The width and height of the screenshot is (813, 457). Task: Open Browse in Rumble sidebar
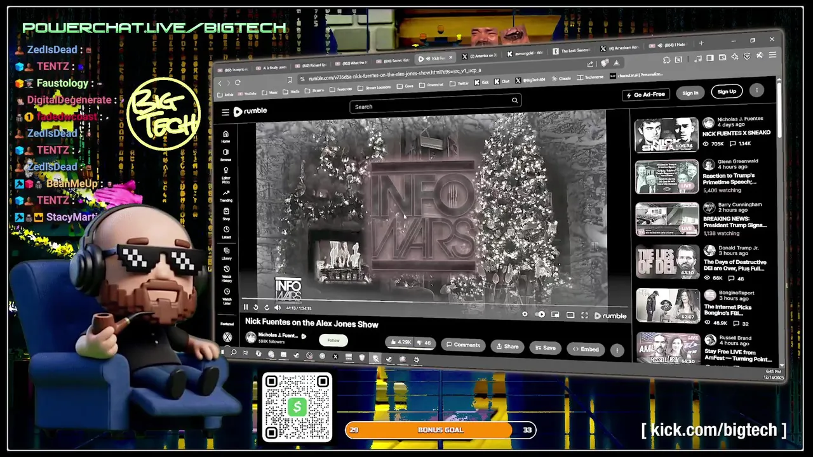225,154
